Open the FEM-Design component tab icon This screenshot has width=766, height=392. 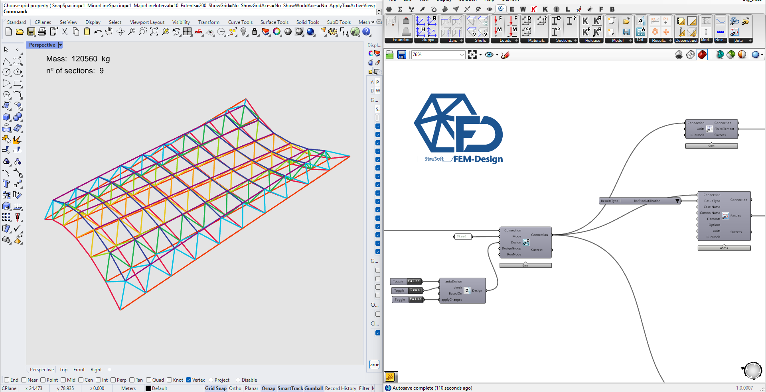[x=500, y=9]
